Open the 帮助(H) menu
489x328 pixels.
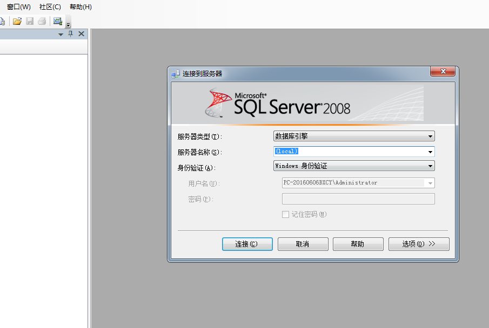(81, 7)
